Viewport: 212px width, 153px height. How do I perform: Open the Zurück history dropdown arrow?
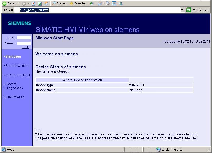click(x=19, y=3)
